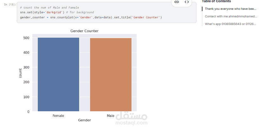263x128 pixels.
Task: Select the 'Male' x-axis tick label
Action: 111,116
